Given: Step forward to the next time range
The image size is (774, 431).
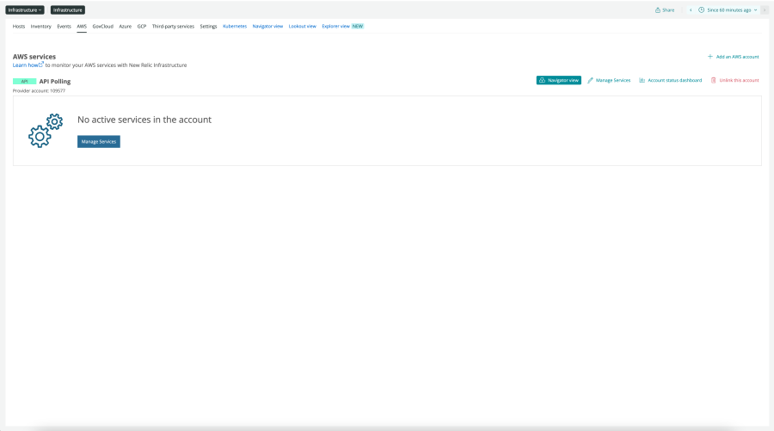Looking at the screenshot, I should point(765,9).
